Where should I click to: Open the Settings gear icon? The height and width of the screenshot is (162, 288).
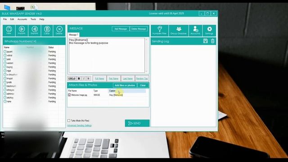pos(209,31)
